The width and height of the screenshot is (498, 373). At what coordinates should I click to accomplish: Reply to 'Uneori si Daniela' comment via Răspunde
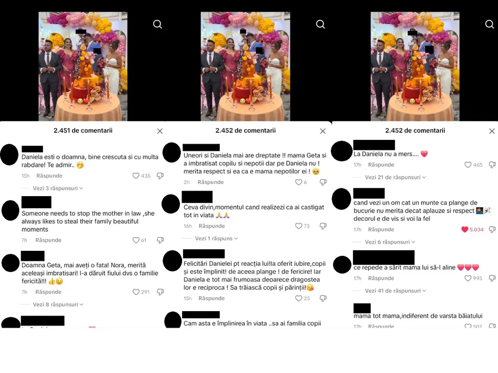click(211, 182)
